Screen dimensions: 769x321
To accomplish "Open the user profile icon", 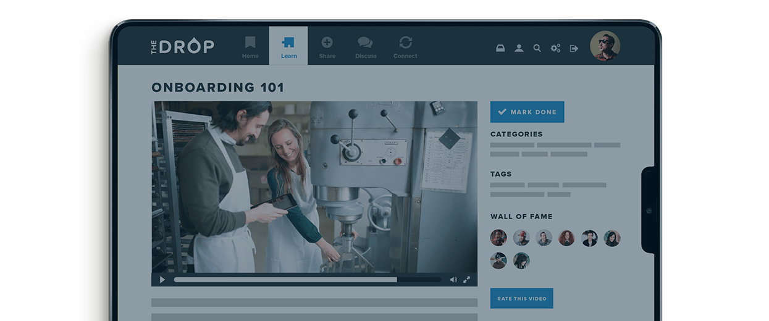I will [x=519, y=48].
